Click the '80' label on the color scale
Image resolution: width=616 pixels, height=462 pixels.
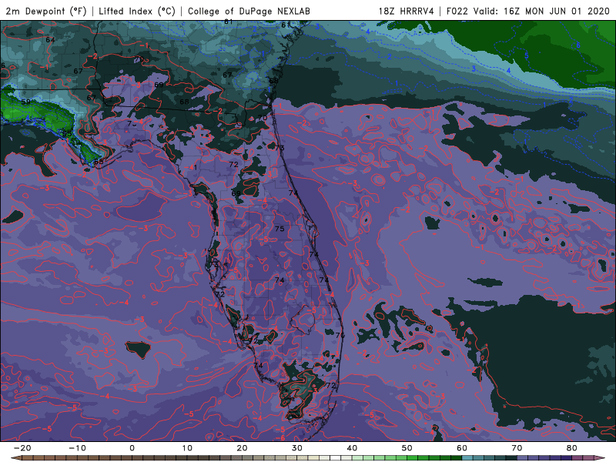tap(572, 448)
